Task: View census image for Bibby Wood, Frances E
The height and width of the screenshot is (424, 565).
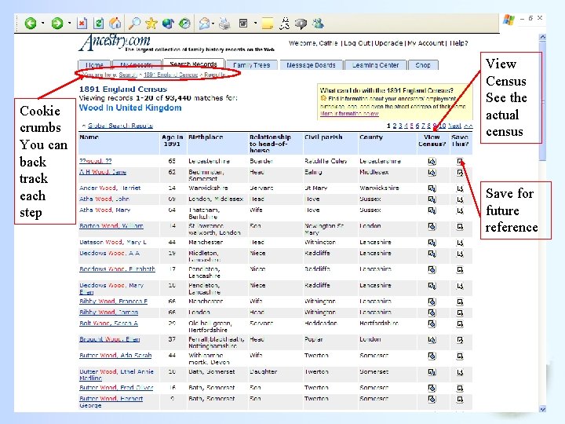Action: [x=432, y=302]
